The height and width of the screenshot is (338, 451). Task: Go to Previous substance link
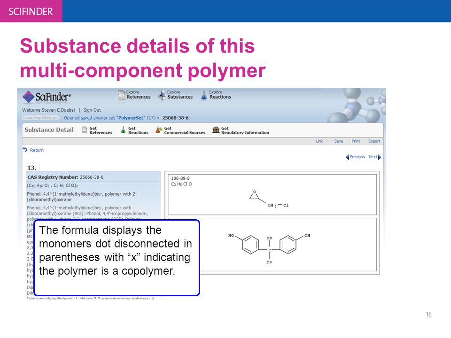tap(357, 157)
